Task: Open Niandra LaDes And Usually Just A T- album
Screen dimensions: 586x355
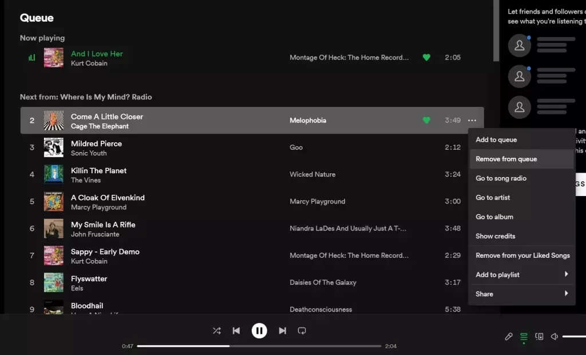Action: point(348,229)
